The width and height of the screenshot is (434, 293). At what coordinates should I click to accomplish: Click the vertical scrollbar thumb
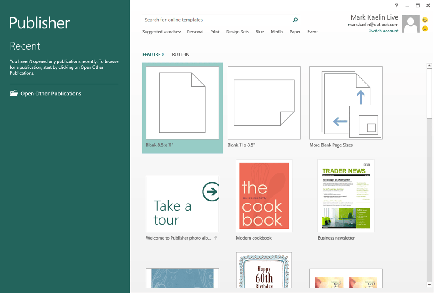click(429, 94)
